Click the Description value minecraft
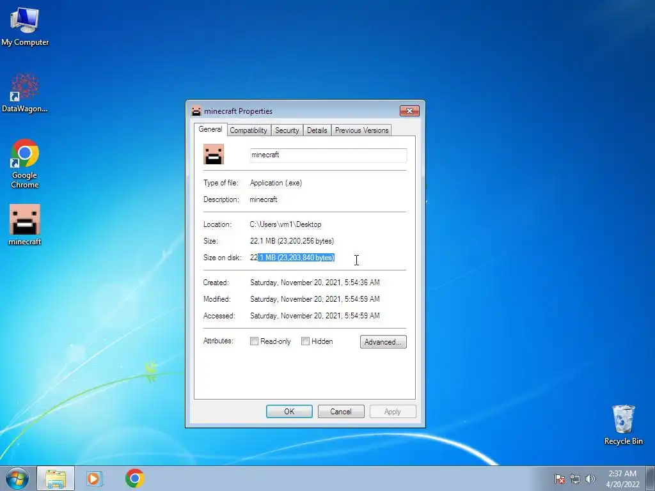The width and height of the screenshot is (655, 491). (263, 199)
